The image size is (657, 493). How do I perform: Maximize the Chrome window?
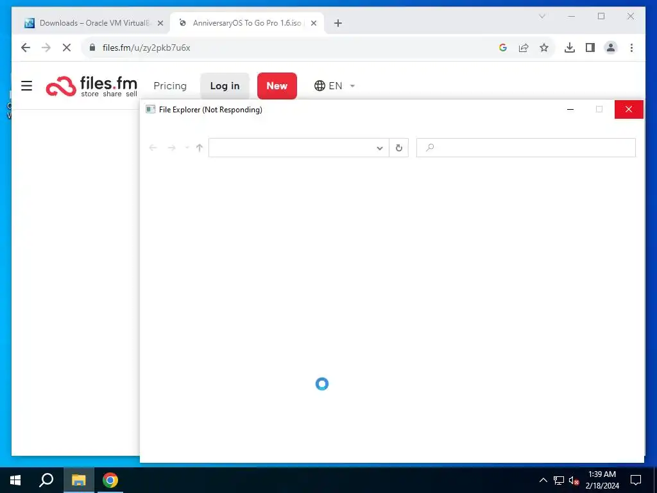pos(601,16)
